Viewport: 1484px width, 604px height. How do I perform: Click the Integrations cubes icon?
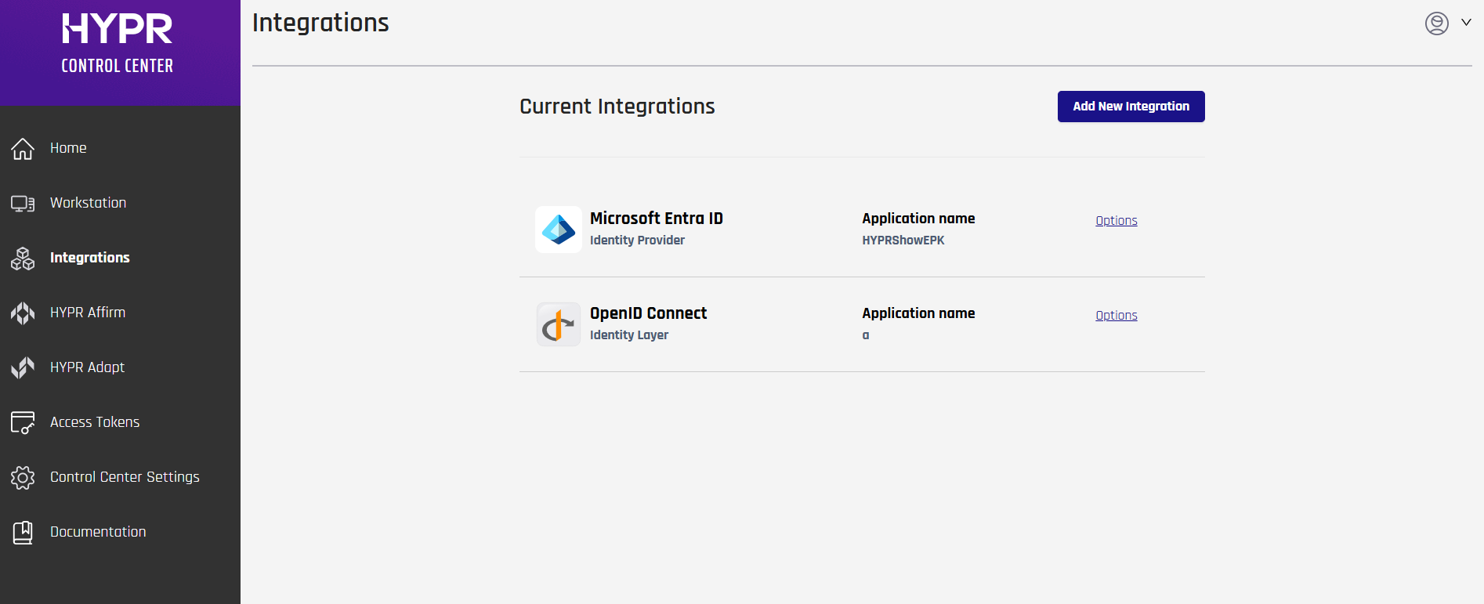pyautogui.click(x=23, y=259)
